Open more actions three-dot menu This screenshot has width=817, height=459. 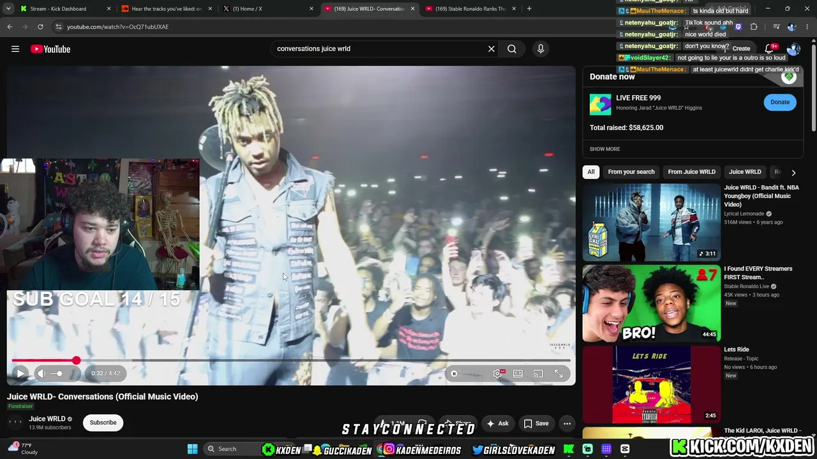click(x=567, y=423)
